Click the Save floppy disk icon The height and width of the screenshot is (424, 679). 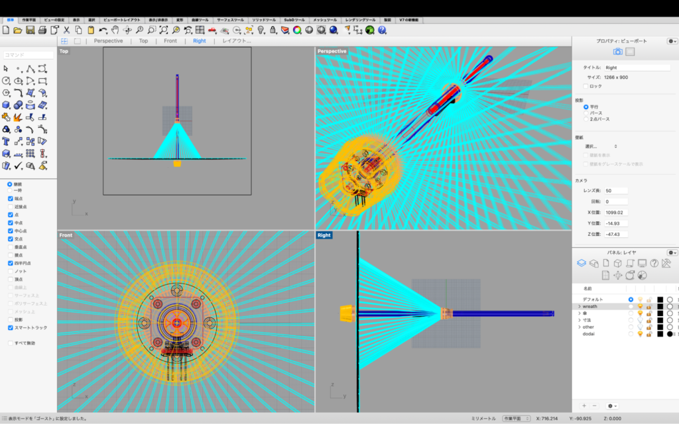[31, 30]
